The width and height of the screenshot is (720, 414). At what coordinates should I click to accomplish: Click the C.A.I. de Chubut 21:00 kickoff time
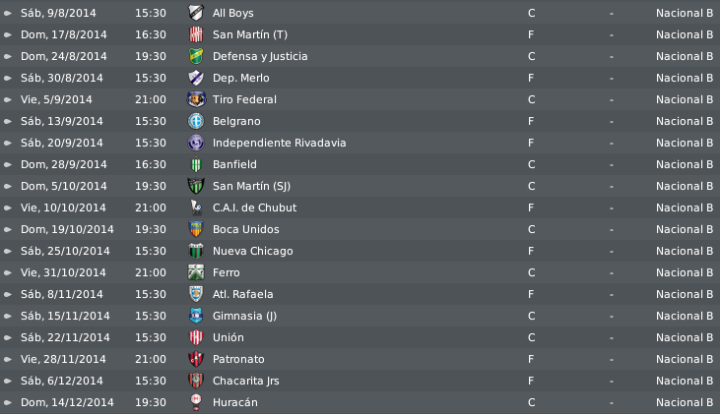[x=151, y=208]
